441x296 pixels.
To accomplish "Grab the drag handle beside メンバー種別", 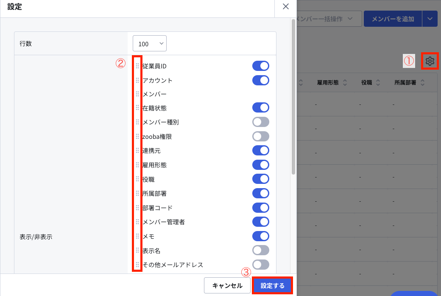I will coord(137,122).
